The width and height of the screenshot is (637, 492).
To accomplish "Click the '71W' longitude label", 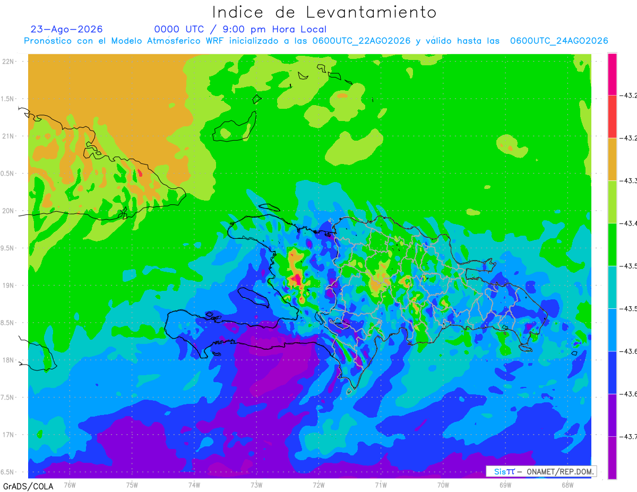I will pos(381,485).
